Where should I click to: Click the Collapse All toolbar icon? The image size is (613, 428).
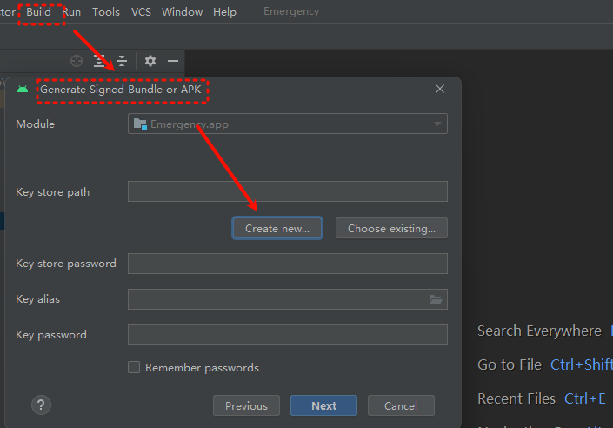click(x=122, y=61)
